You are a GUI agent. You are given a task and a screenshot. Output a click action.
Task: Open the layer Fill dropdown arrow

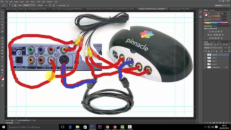point(229,51)
